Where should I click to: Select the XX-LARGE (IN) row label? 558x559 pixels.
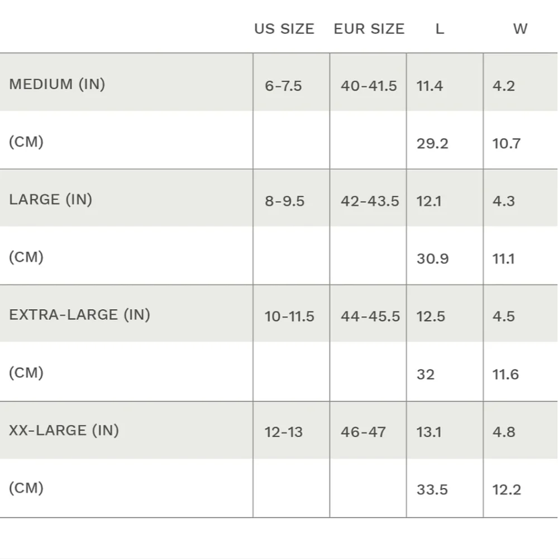(64, 430)
